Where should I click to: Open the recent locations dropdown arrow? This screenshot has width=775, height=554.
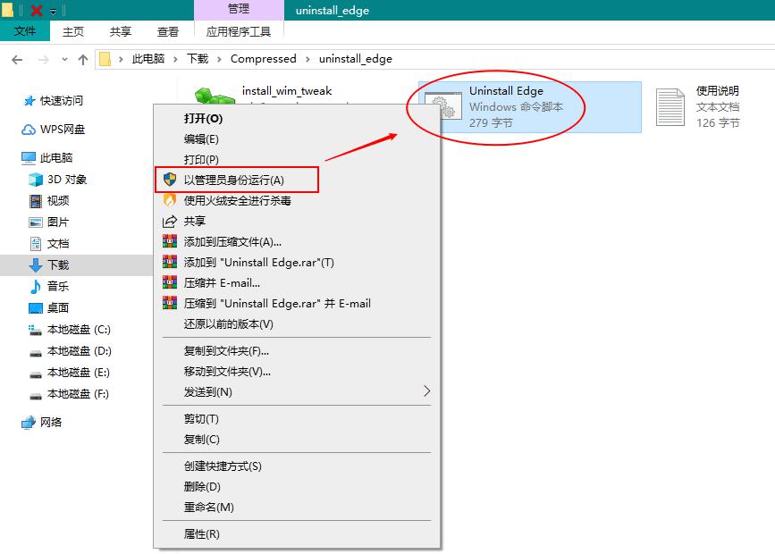tap(64, 60)
